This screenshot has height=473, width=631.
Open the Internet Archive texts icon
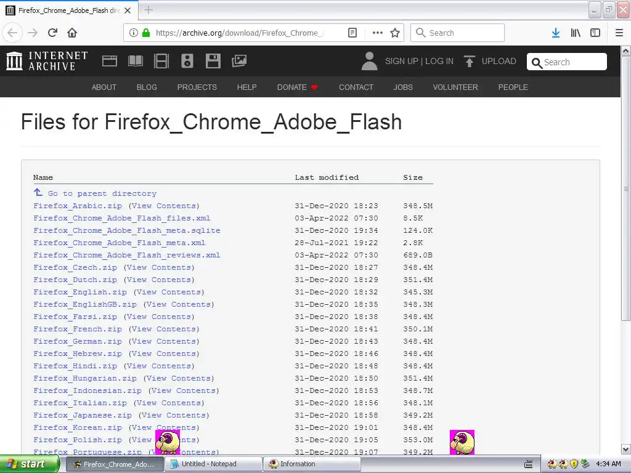pyautogui.click(x=135, y=61)
